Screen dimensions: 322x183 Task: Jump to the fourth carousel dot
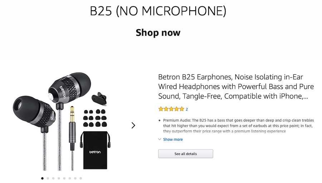coord(59,178)
